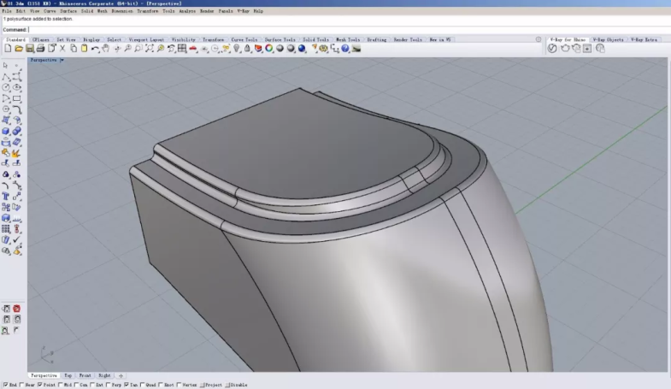Enable the Near osnap checkbox
Screen dimensions: 671x389
[x=22, y=386]
